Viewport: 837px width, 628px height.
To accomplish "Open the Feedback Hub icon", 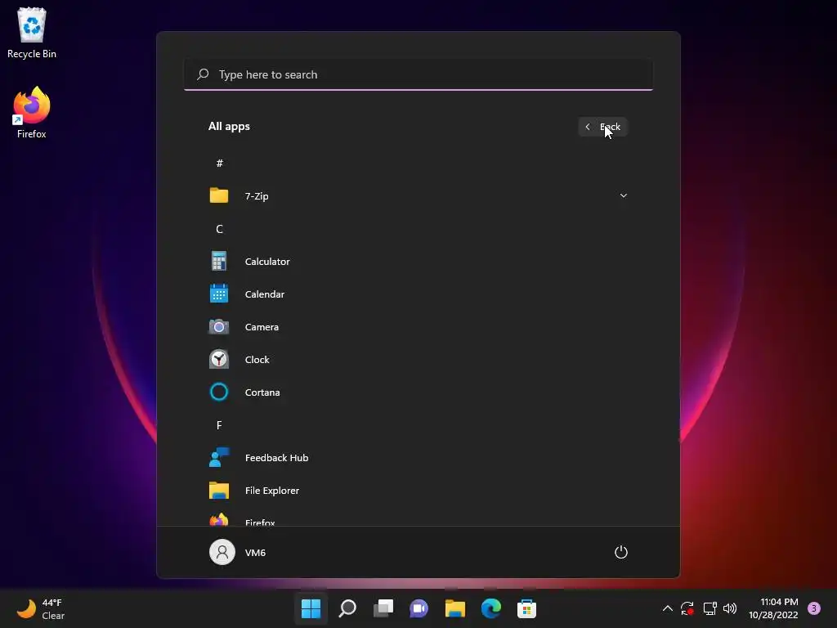I will [x=219, y=458].
